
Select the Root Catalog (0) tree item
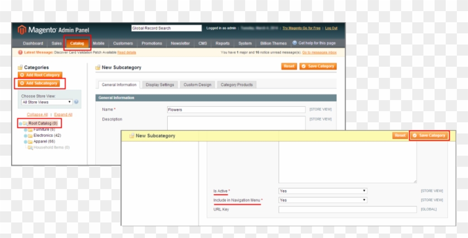tap(43, 123)
